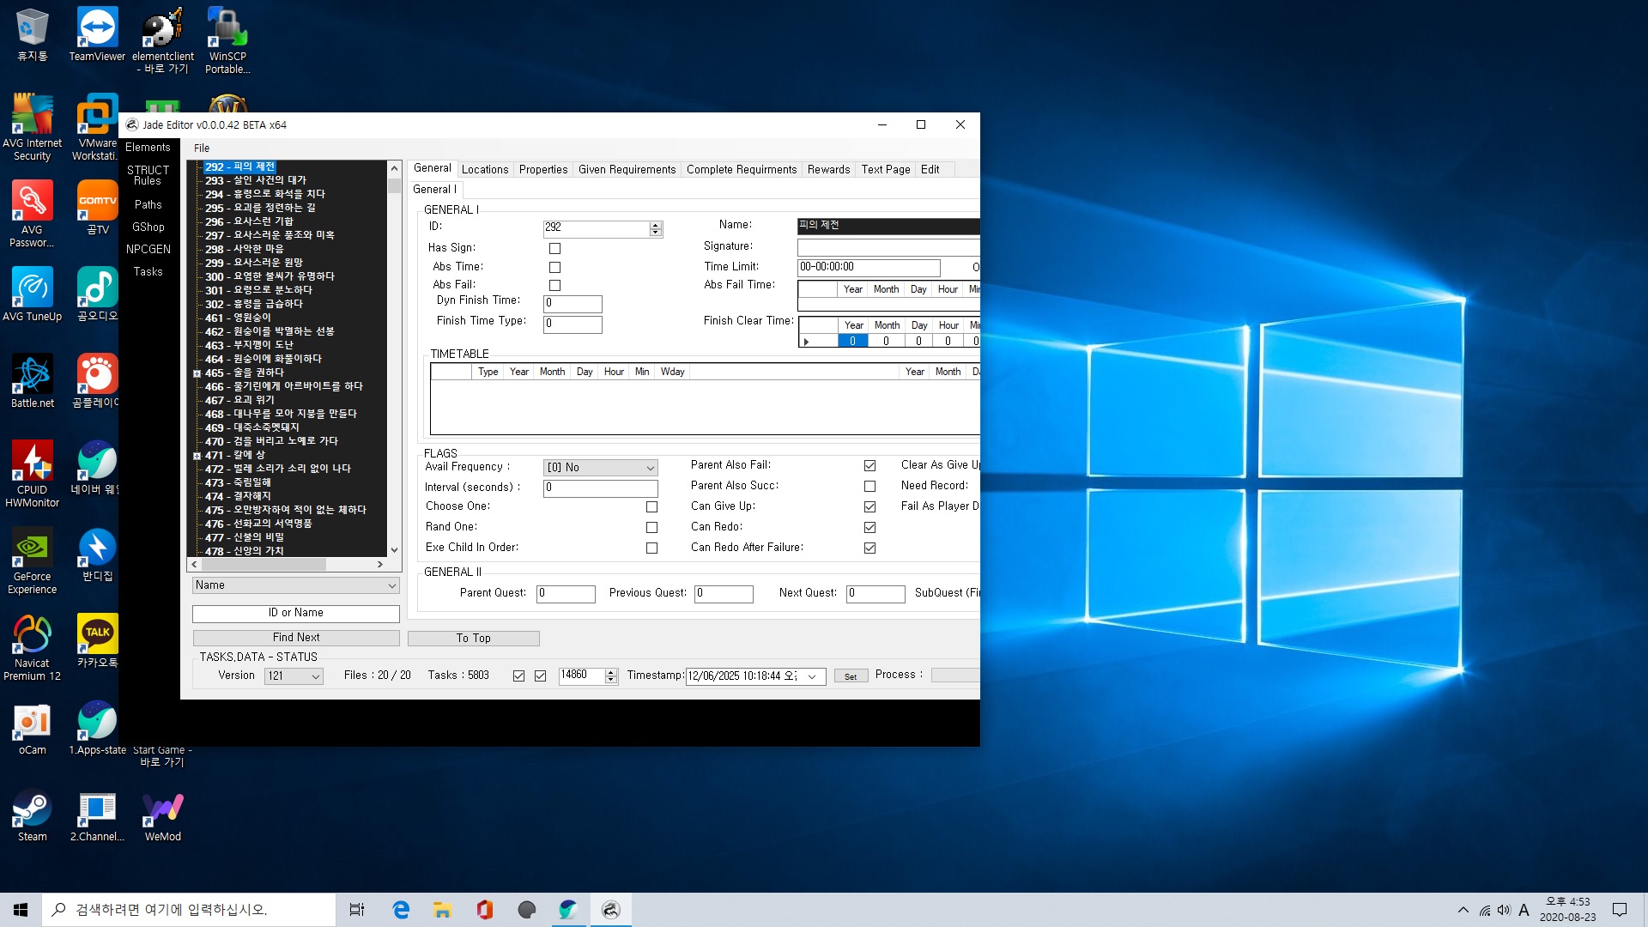Select the NPCGEN sidebar section
Screen dimensions: 1648x927
point(148,249)
